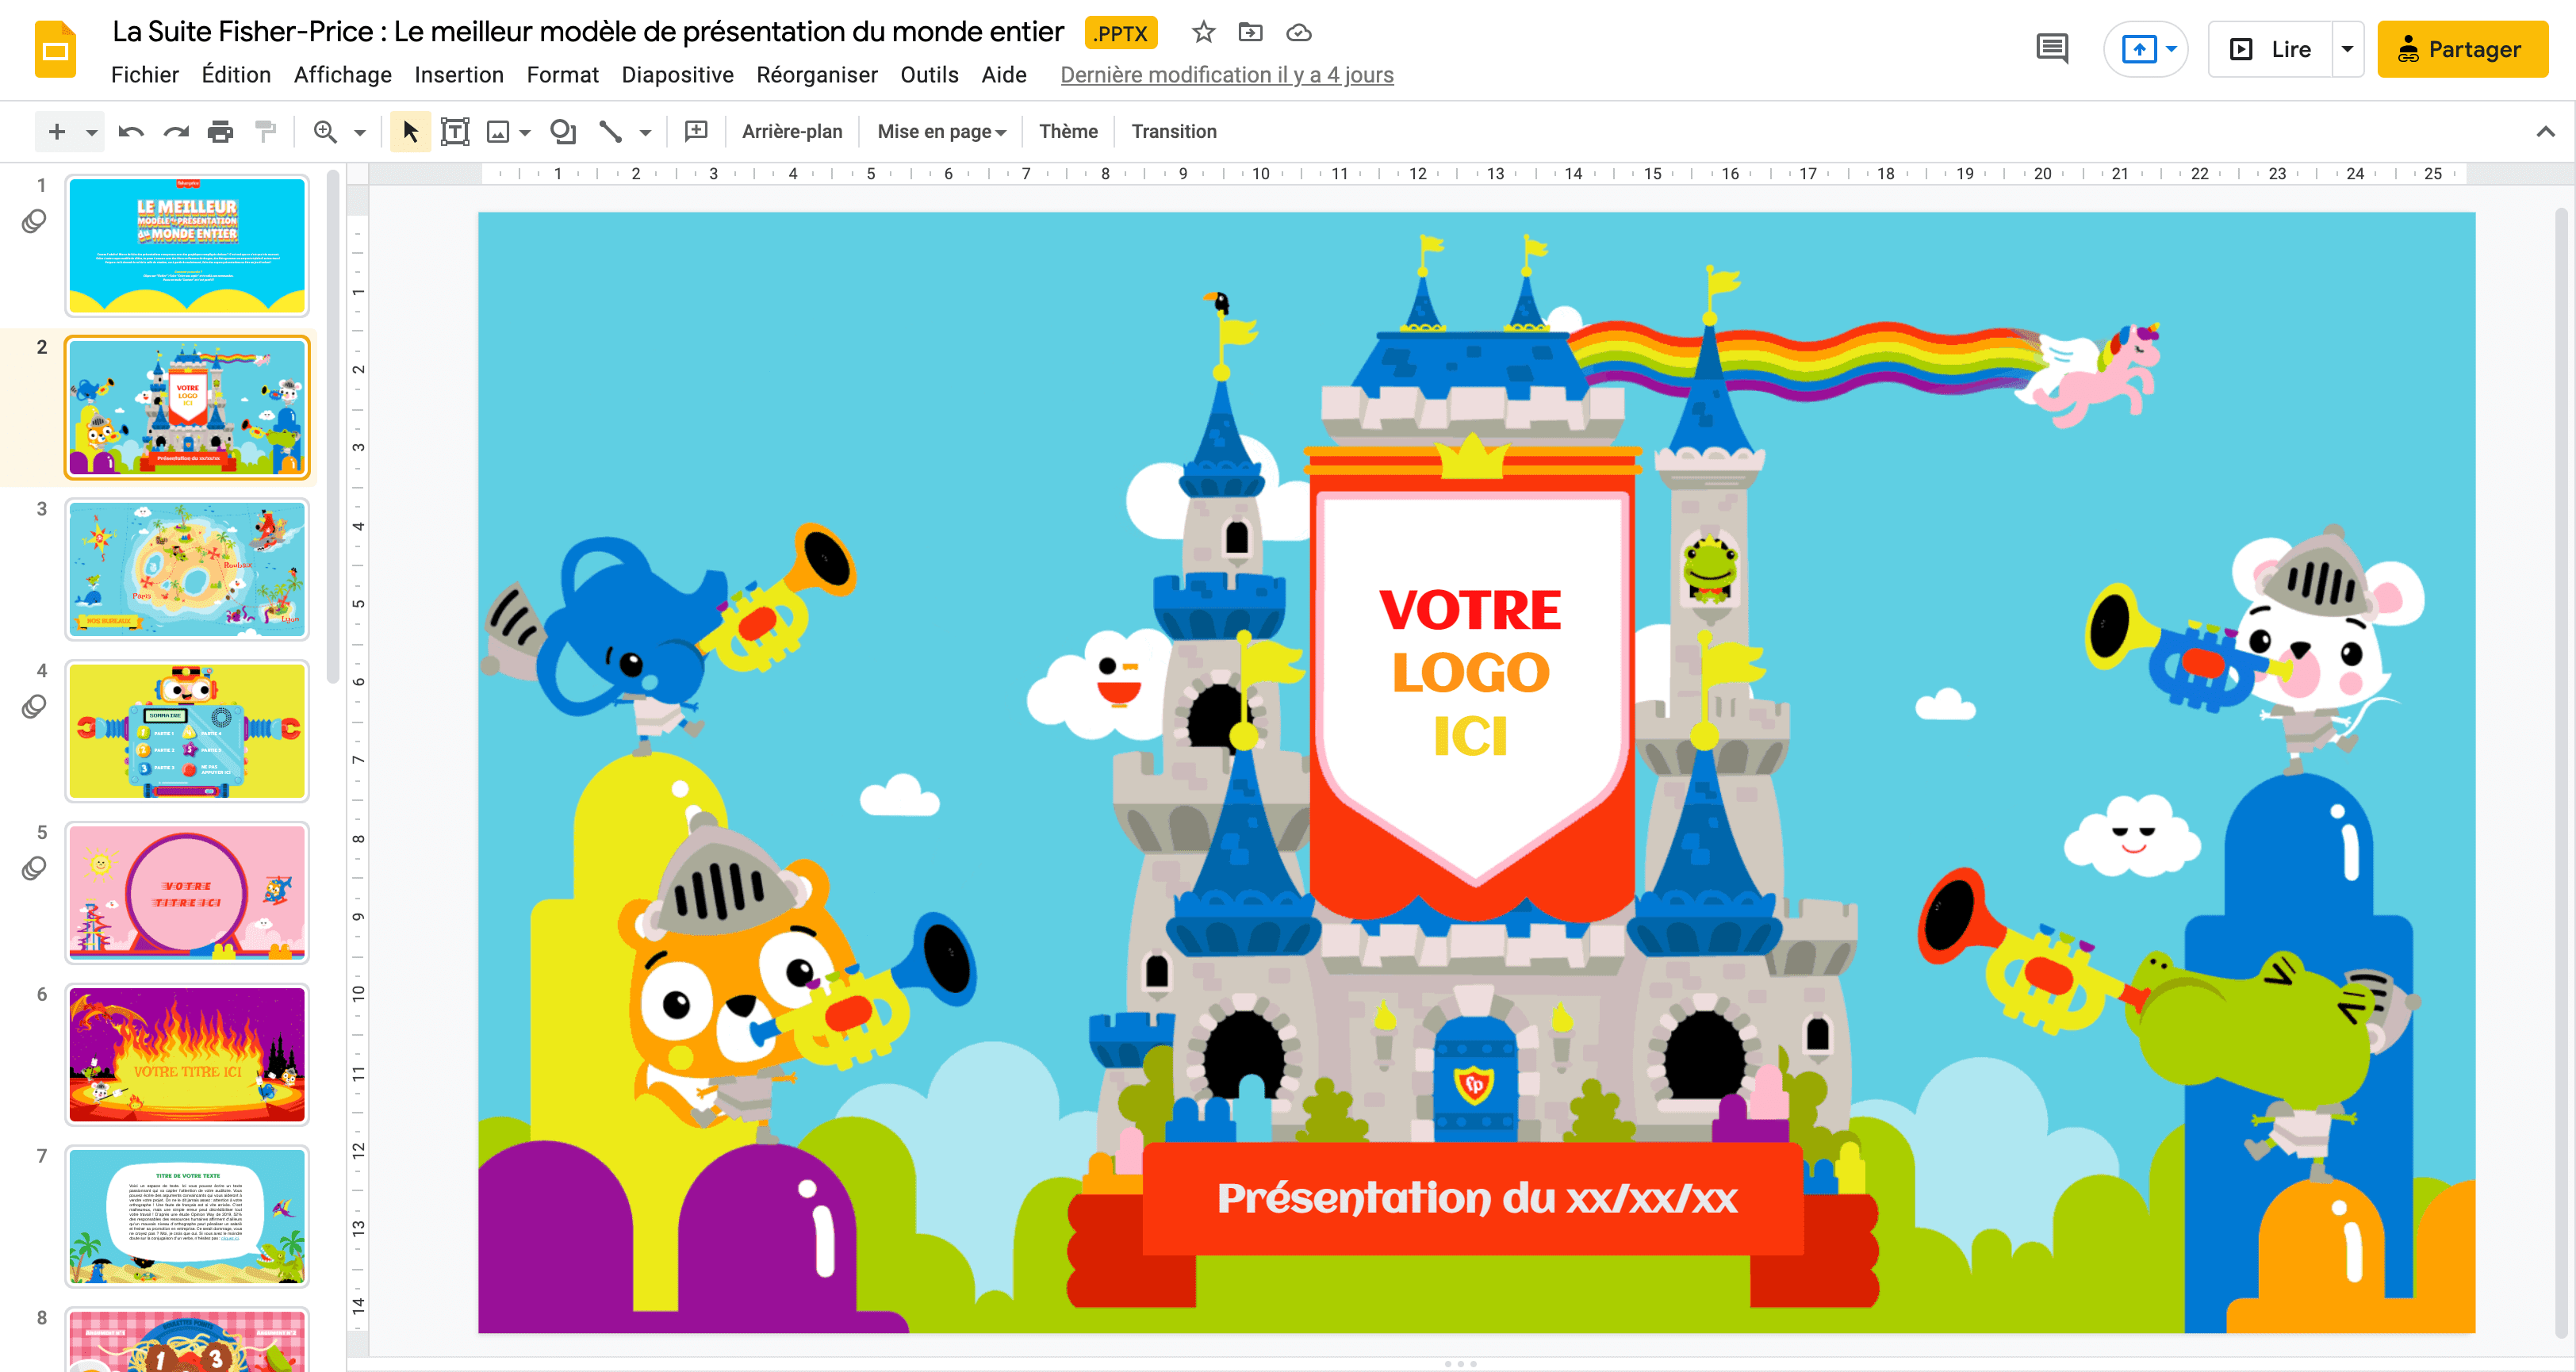The height and width of the screenshot is (1372, 2576).
Task: Open the Édition menu
Action: [236, 75]
